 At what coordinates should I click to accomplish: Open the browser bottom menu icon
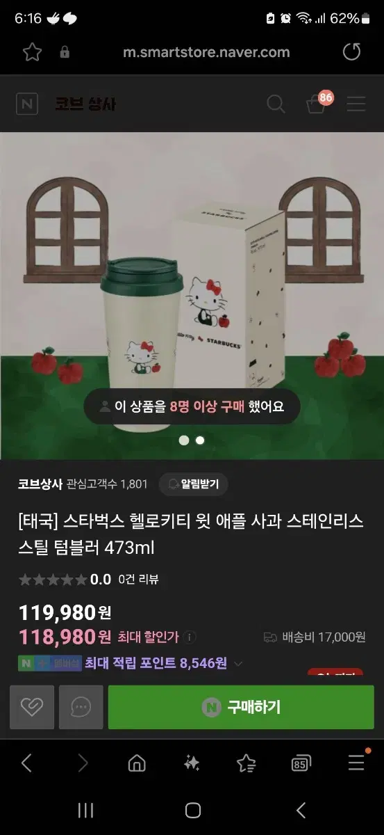click(356, 762)
